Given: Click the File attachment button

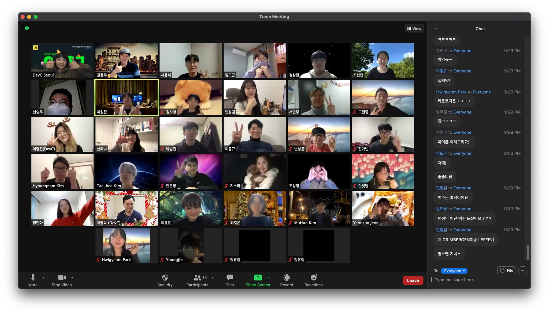Looking at the screenshot, I should point(506,270).
